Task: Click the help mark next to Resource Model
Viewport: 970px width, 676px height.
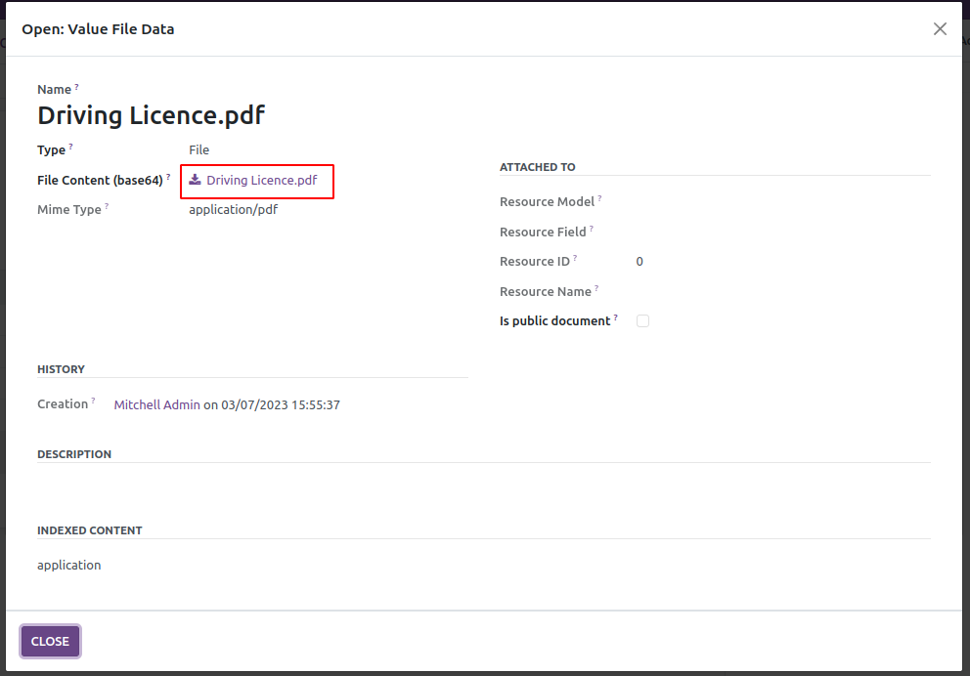Action: [x=599, y=199]
